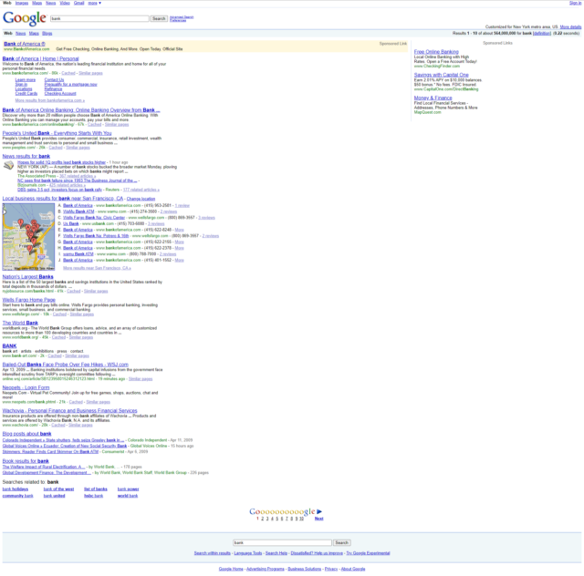Click the Next page link

[x=318, y=519]
